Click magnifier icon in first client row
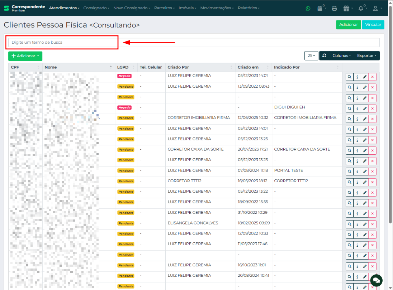 349,77
